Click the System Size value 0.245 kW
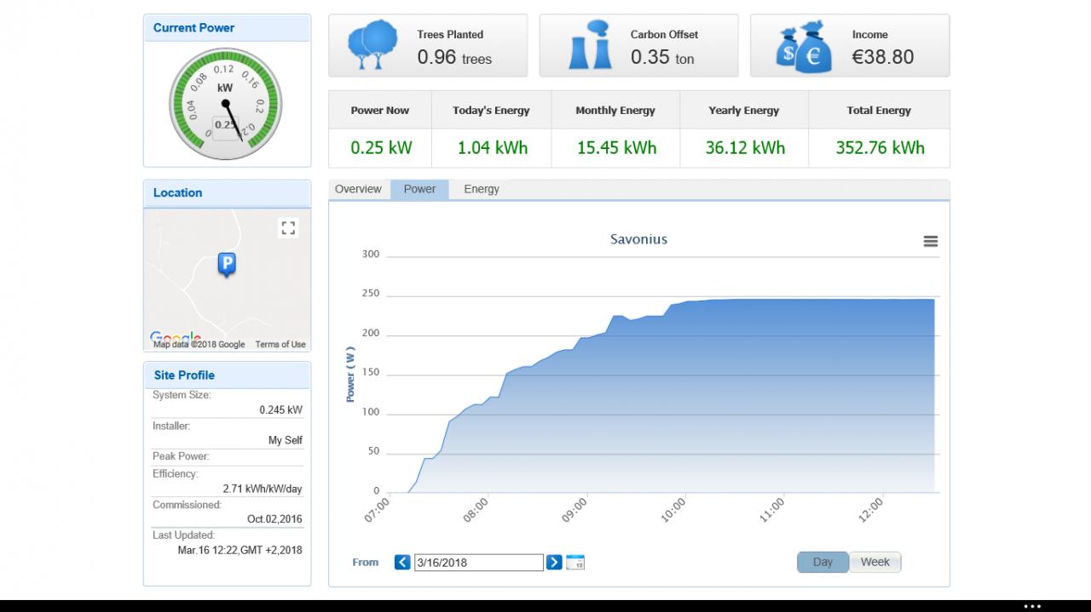This screenshot has width=1091, height=612. (x=280, y=409)
